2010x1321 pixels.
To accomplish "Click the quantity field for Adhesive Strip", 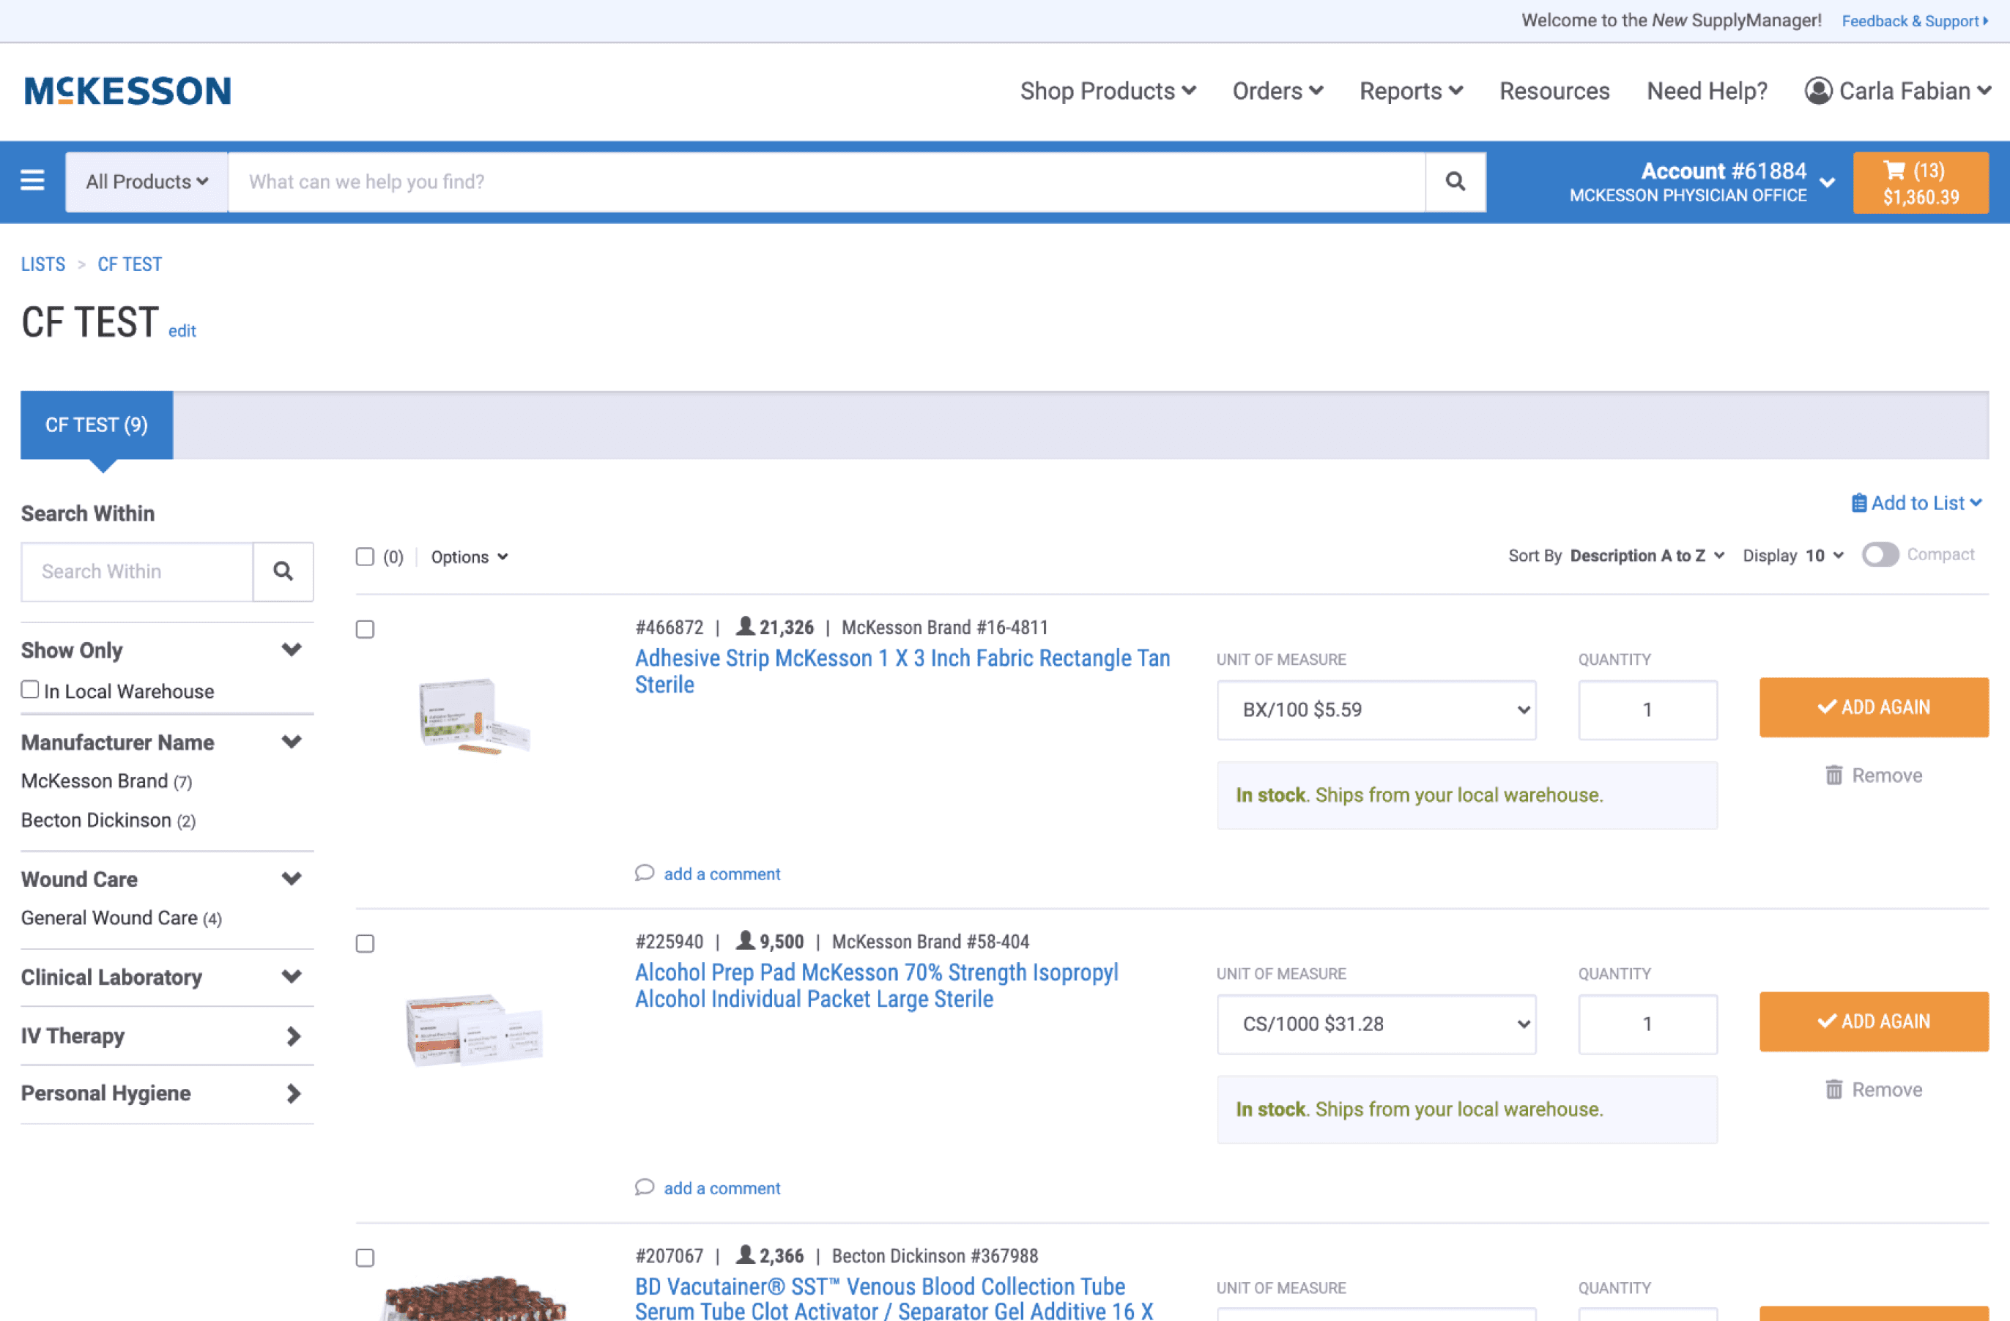I will point(1647,710).
